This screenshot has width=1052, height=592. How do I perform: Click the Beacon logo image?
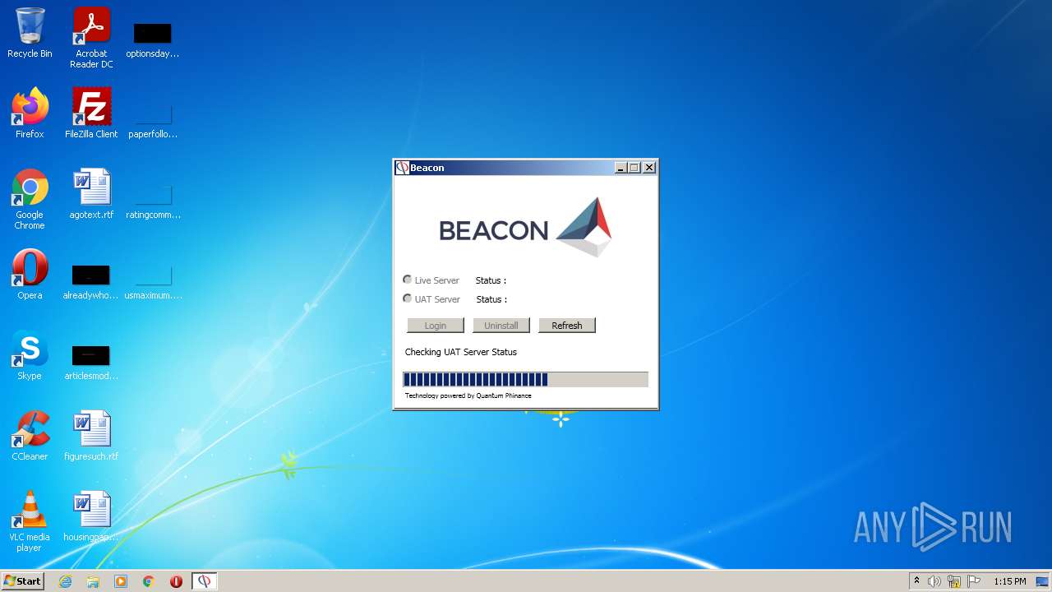pos(525,227)
